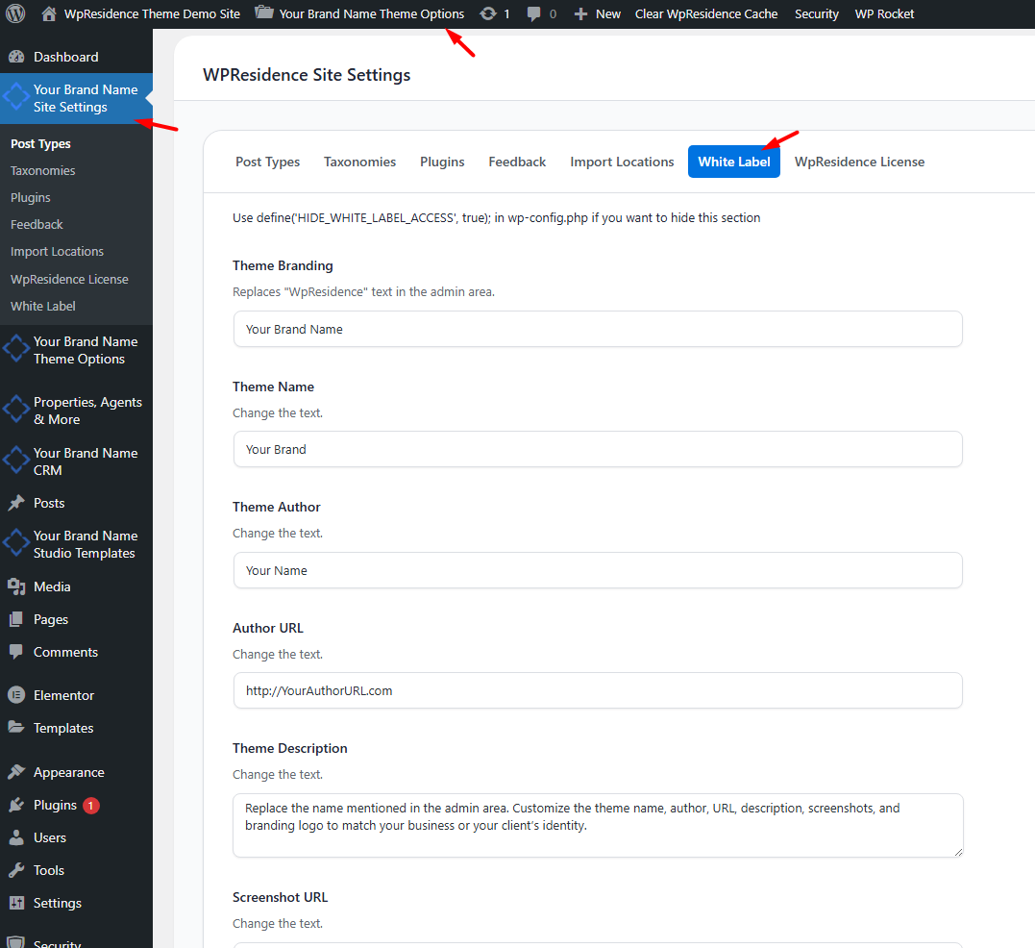The image size is (1035, 948).
Task: Open the Security admin bar item
Action: (817, 13)
